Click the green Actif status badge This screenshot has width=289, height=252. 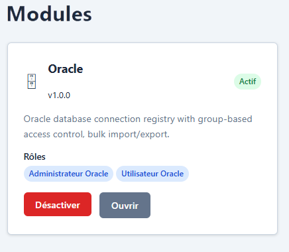[x=247, y=82]
